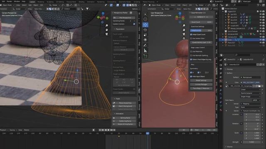Select the Scale tool in right viewport
The image size is (266, 149).
coord(145,35)
